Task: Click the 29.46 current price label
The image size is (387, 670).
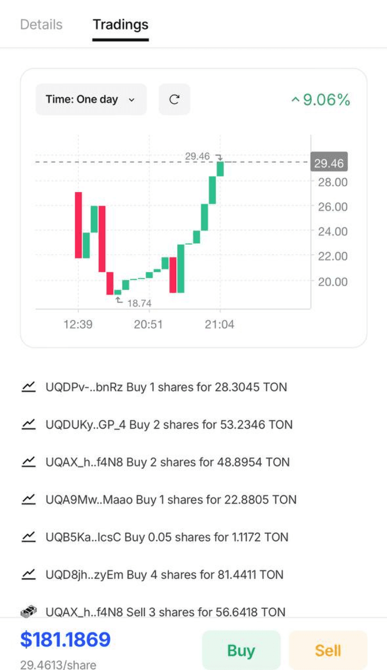Action: (x=329, y=163)
